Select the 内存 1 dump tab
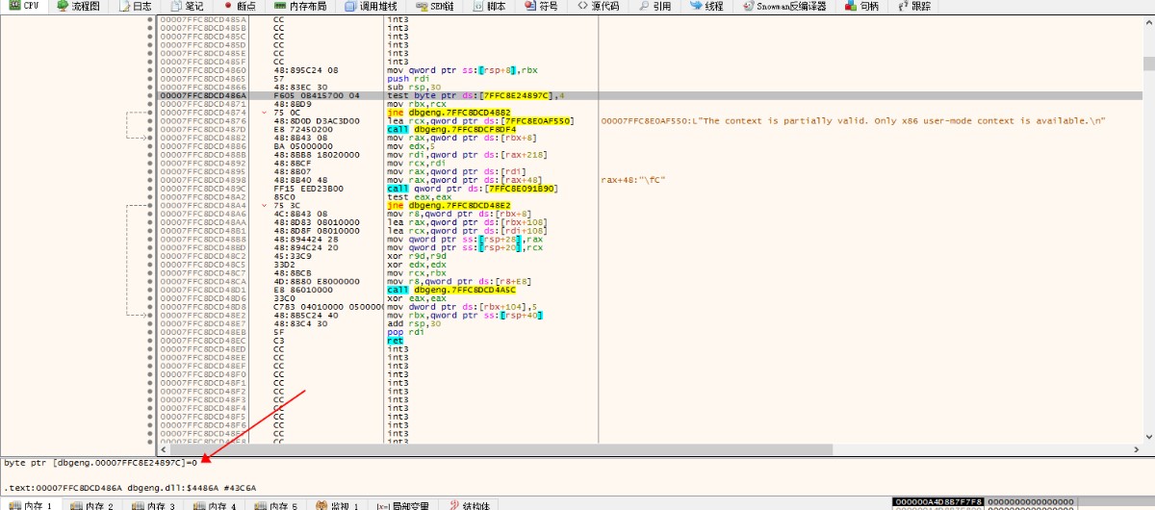Screen dimensions: 1155x510 pos(32,504)
